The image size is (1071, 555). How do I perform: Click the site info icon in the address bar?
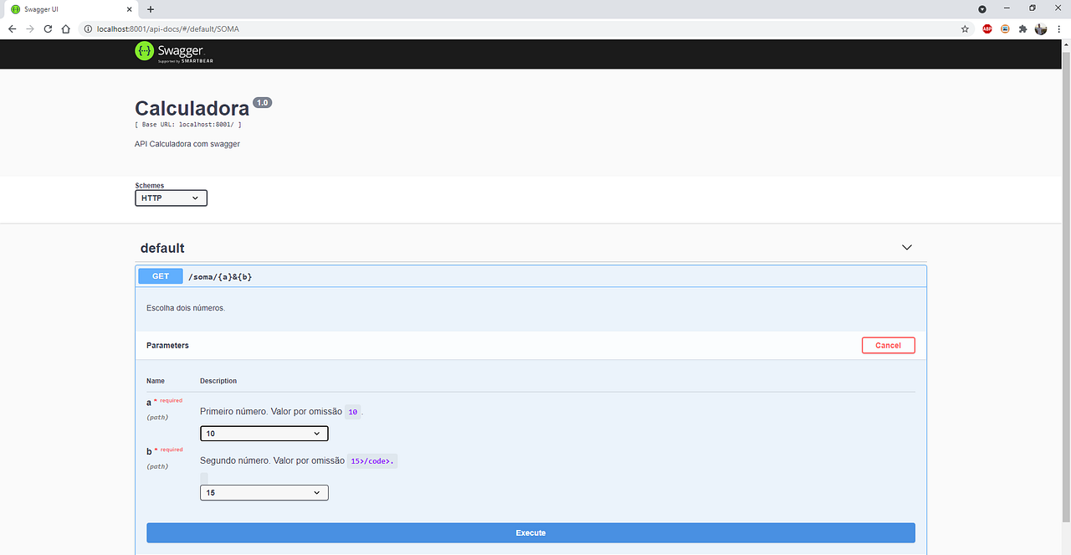coord(88,28)
